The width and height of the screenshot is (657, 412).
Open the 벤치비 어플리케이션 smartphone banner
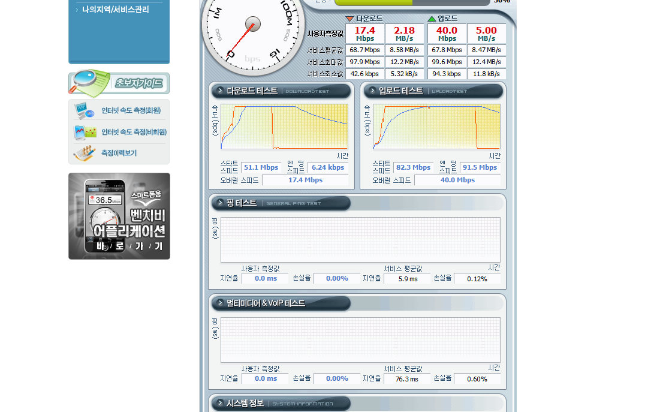[119, 216]
